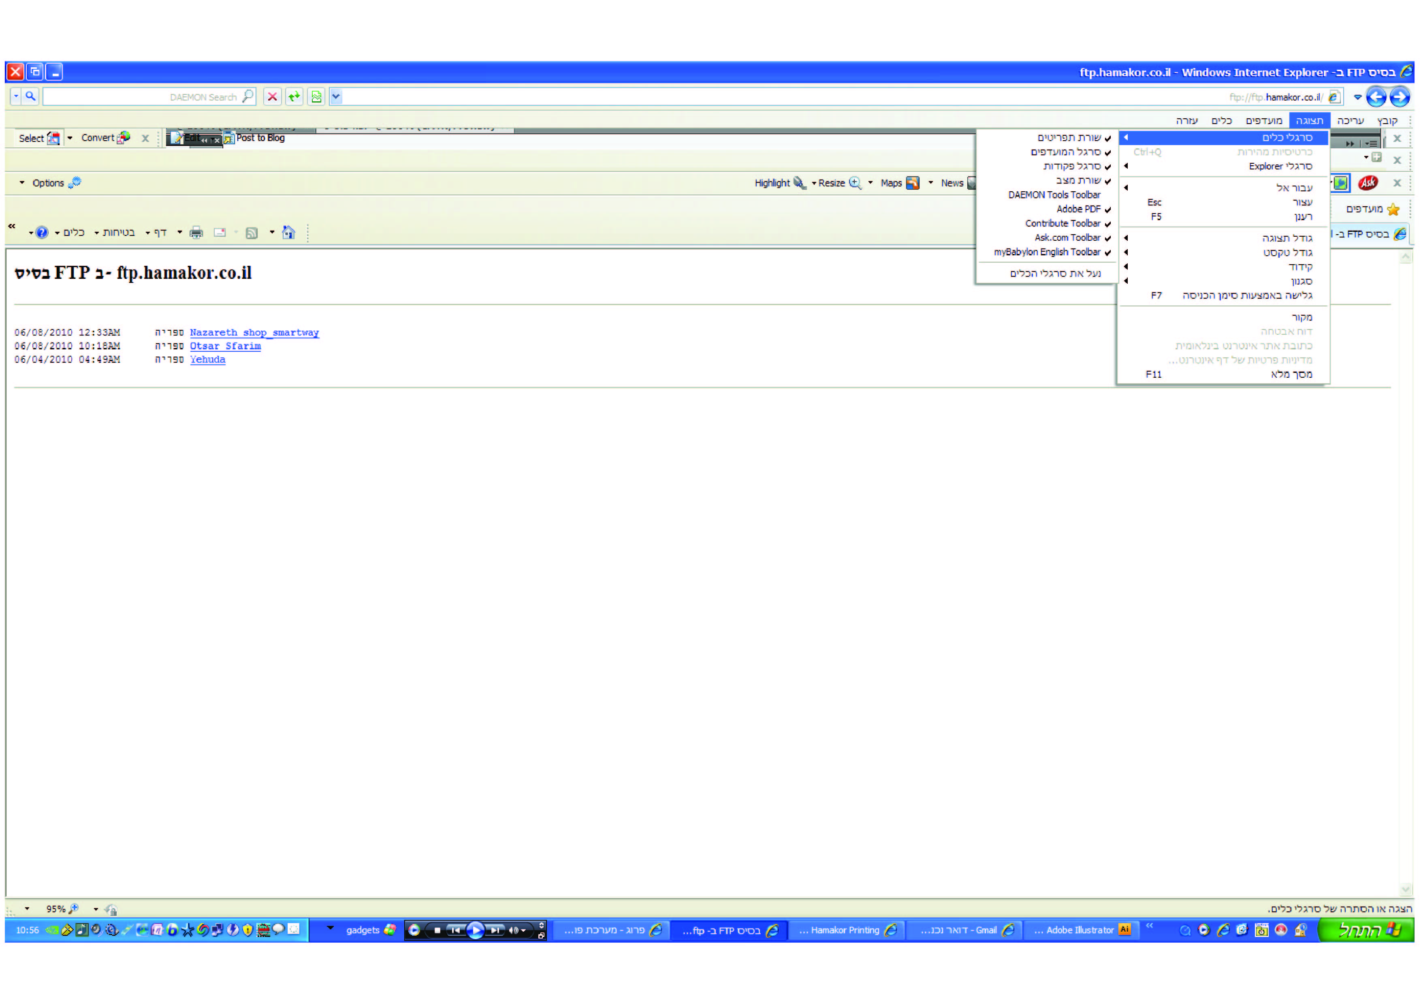Image resolution: width=1421 pixels, height=1005 pixels.
Task: Click the Print icon in command bar
Action: [196, 233]
